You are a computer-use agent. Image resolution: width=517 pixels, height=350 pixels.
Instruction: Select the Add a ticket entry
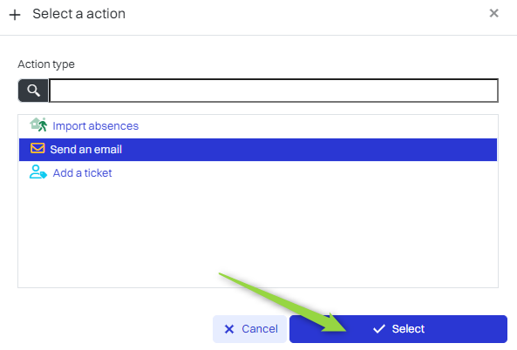click(258, 173)
